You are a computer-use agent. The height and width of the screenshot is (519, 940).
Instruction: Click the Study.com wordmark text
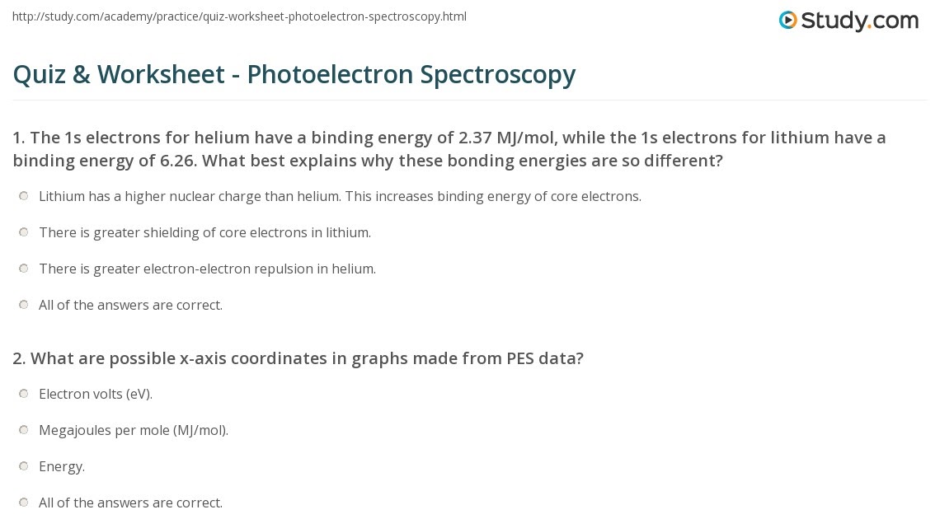(x=860, y=21)
